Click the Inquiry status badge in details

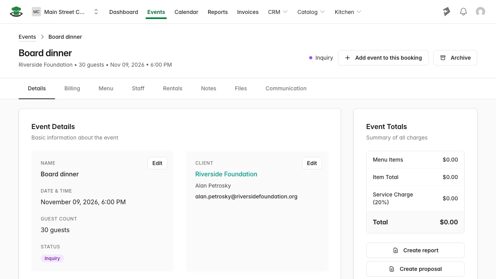click(x=52, y=258)
